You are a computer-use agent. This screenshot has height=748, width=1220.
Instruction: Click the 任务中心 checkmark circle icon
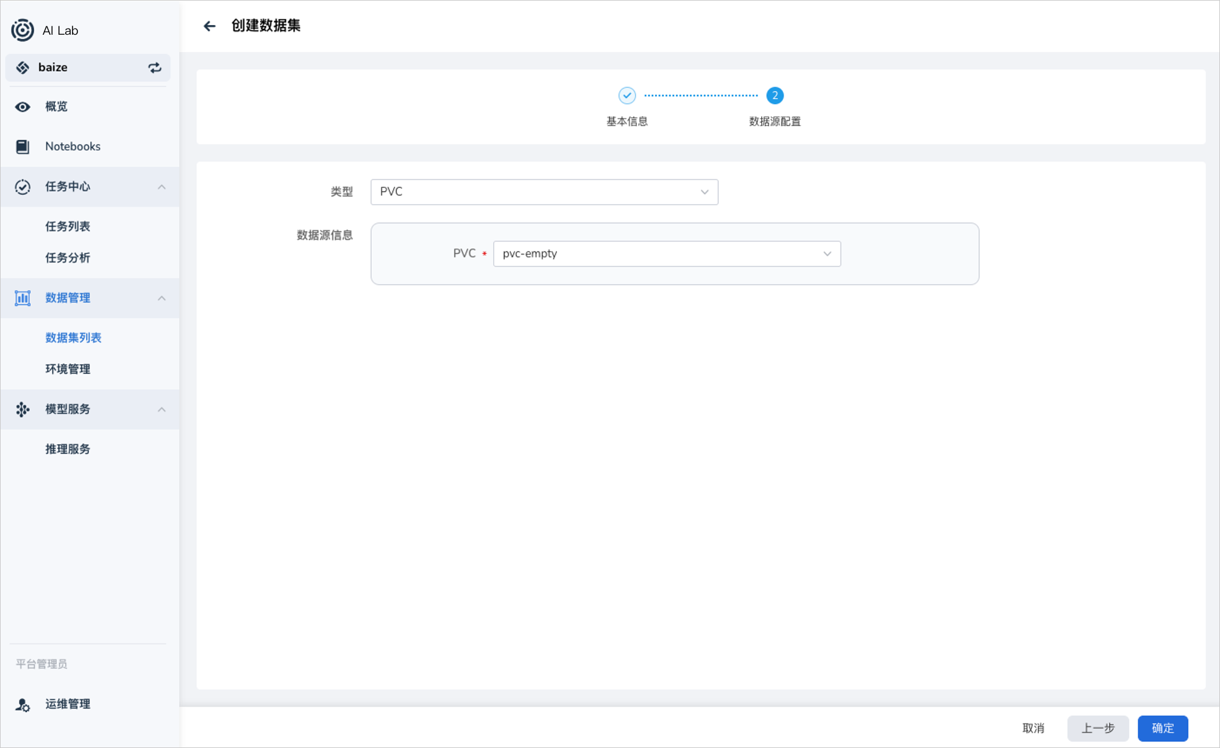[x=23, y=186]
